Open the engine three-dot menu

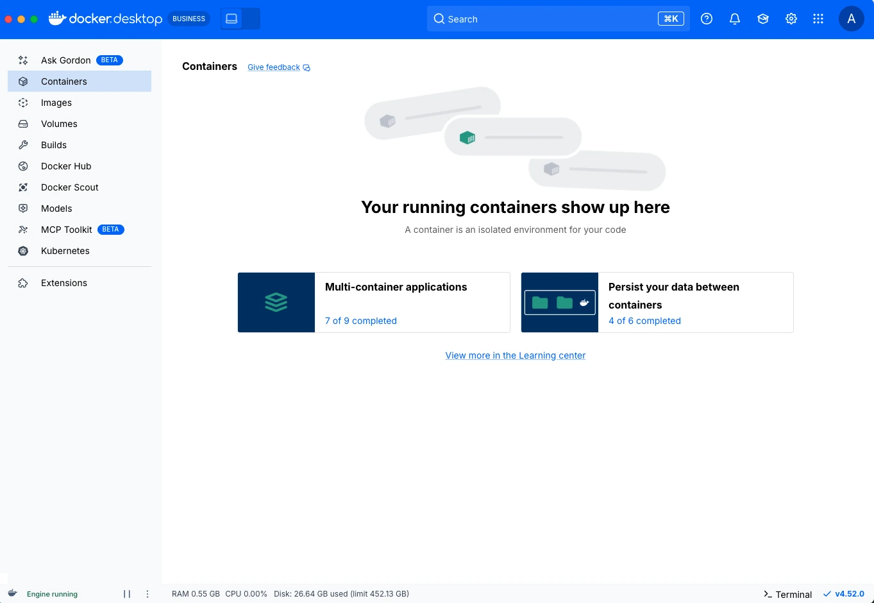[147, 593]
